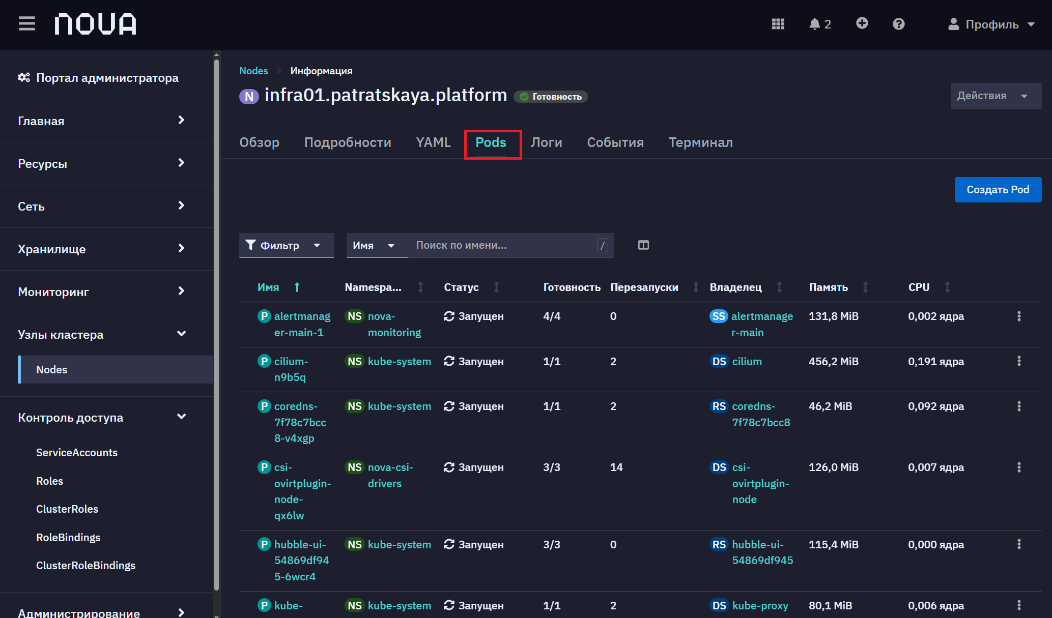Sort table by Namespace column

384,287
